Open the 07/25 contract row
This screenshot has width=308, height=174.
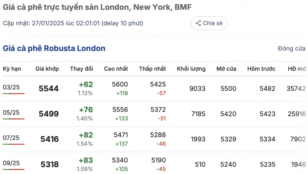coord(11,138)
